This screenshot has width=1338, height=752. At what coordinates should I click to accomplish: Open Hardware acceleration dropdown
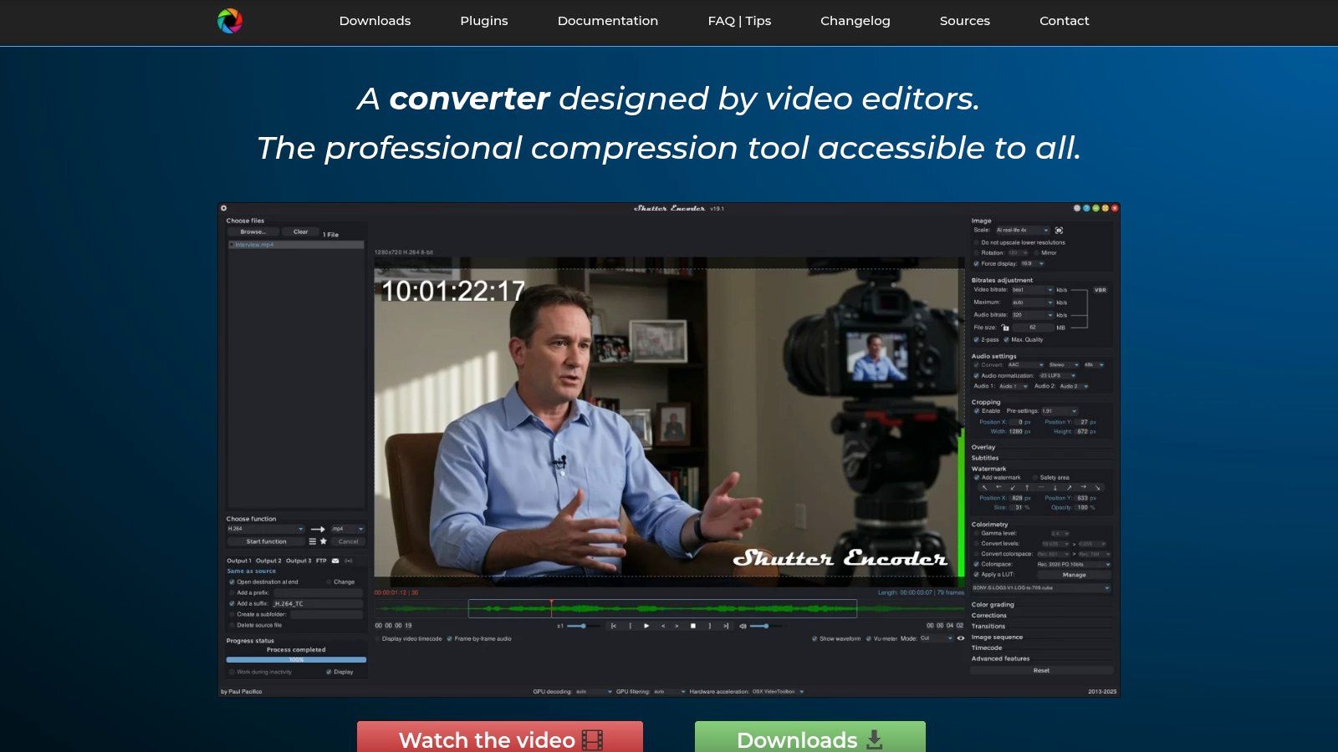tap(778, 692)
